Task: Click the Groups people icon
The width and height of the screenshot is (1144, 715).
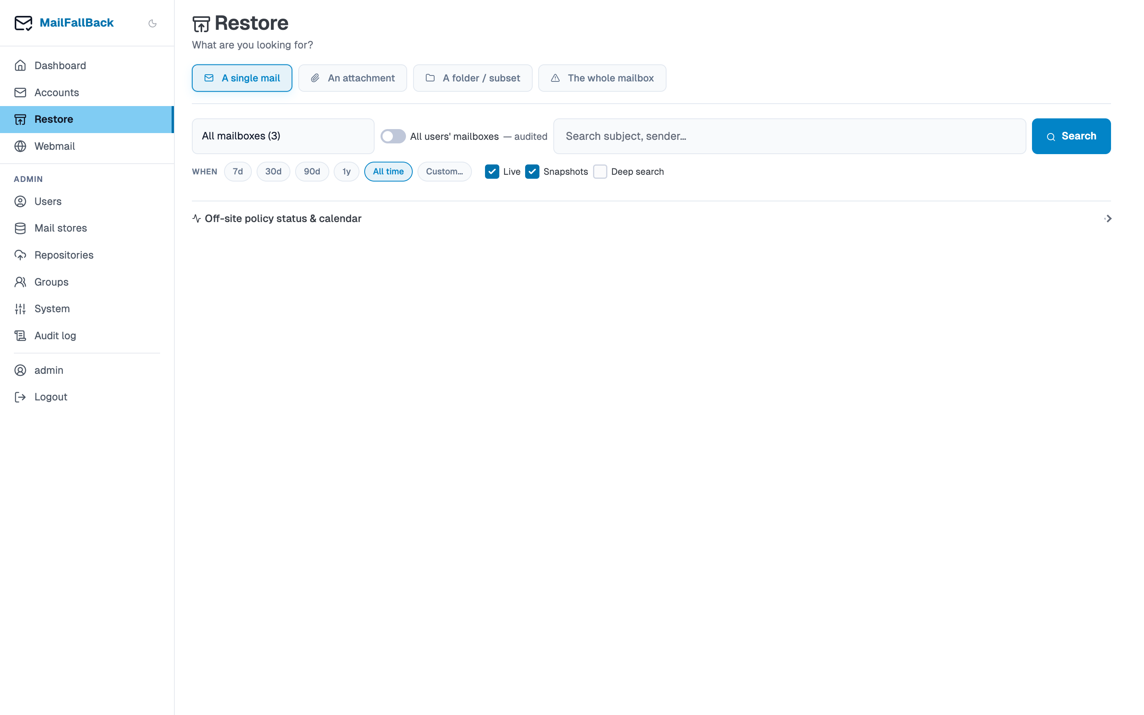Action: coord(20,282)
